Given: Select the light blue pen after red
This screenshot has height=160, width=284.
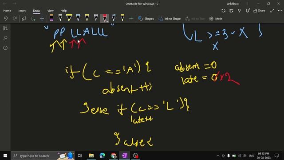Looking at the screenshot, I should click(x=114, y=18).
